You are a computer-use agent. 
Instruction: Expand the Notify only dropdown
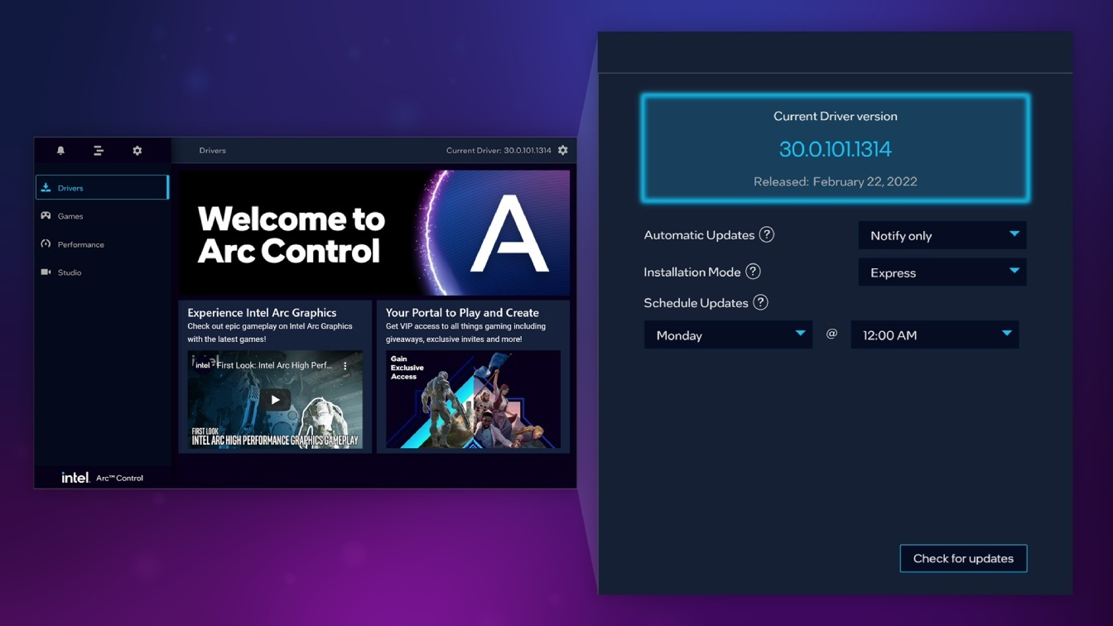[x=942, y=235]
